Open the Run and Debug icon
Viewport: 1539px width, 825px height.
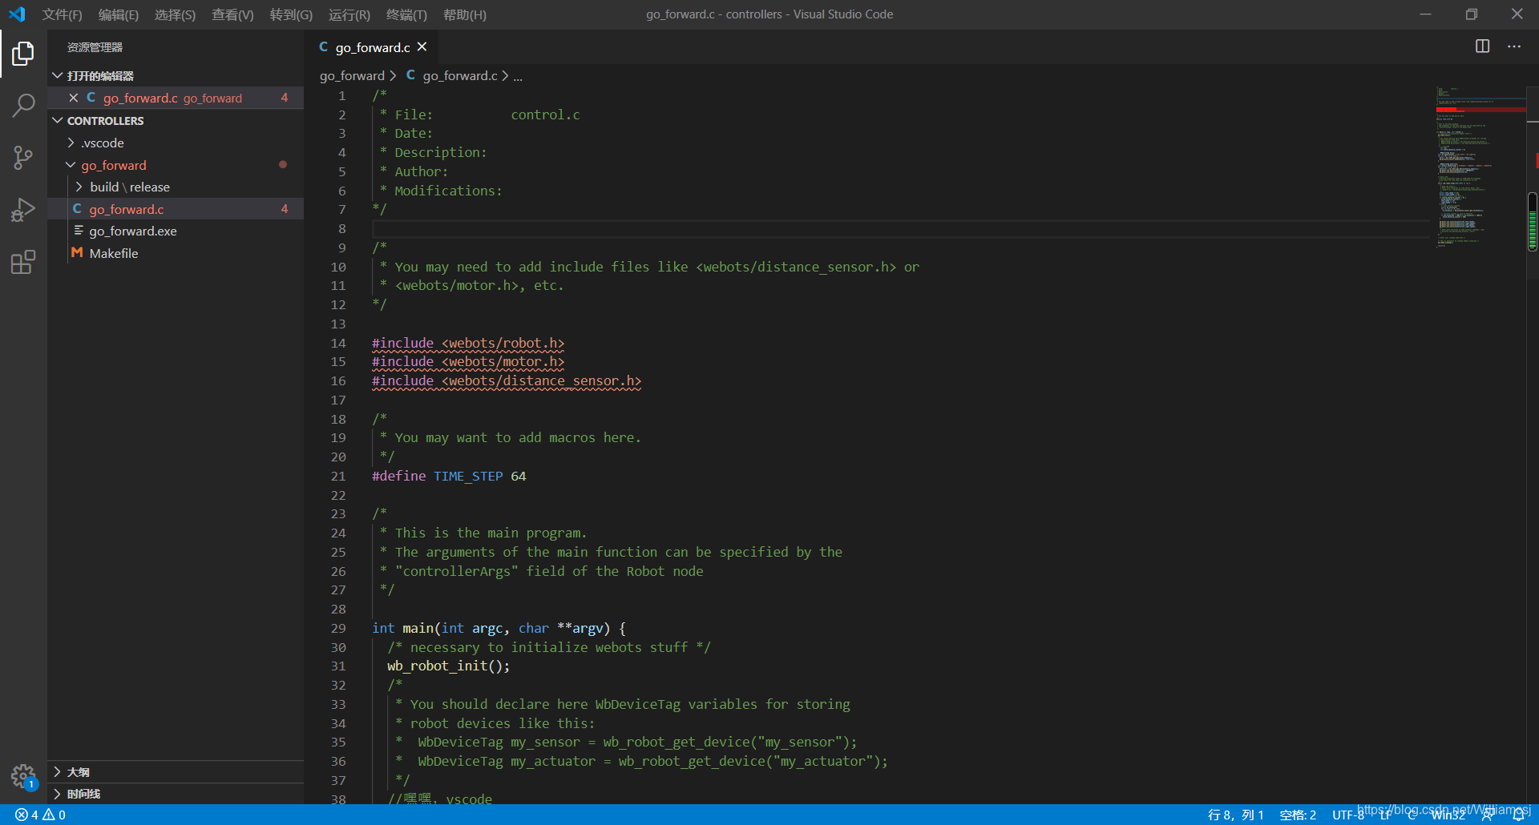pyautogui.click(x=23, y=209)
